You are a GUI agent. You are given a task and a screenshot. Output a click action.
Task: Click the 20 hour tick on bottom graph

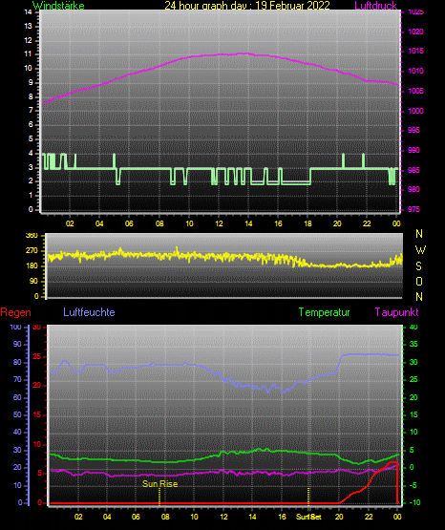pyautogui.click(x=339, y=517)
